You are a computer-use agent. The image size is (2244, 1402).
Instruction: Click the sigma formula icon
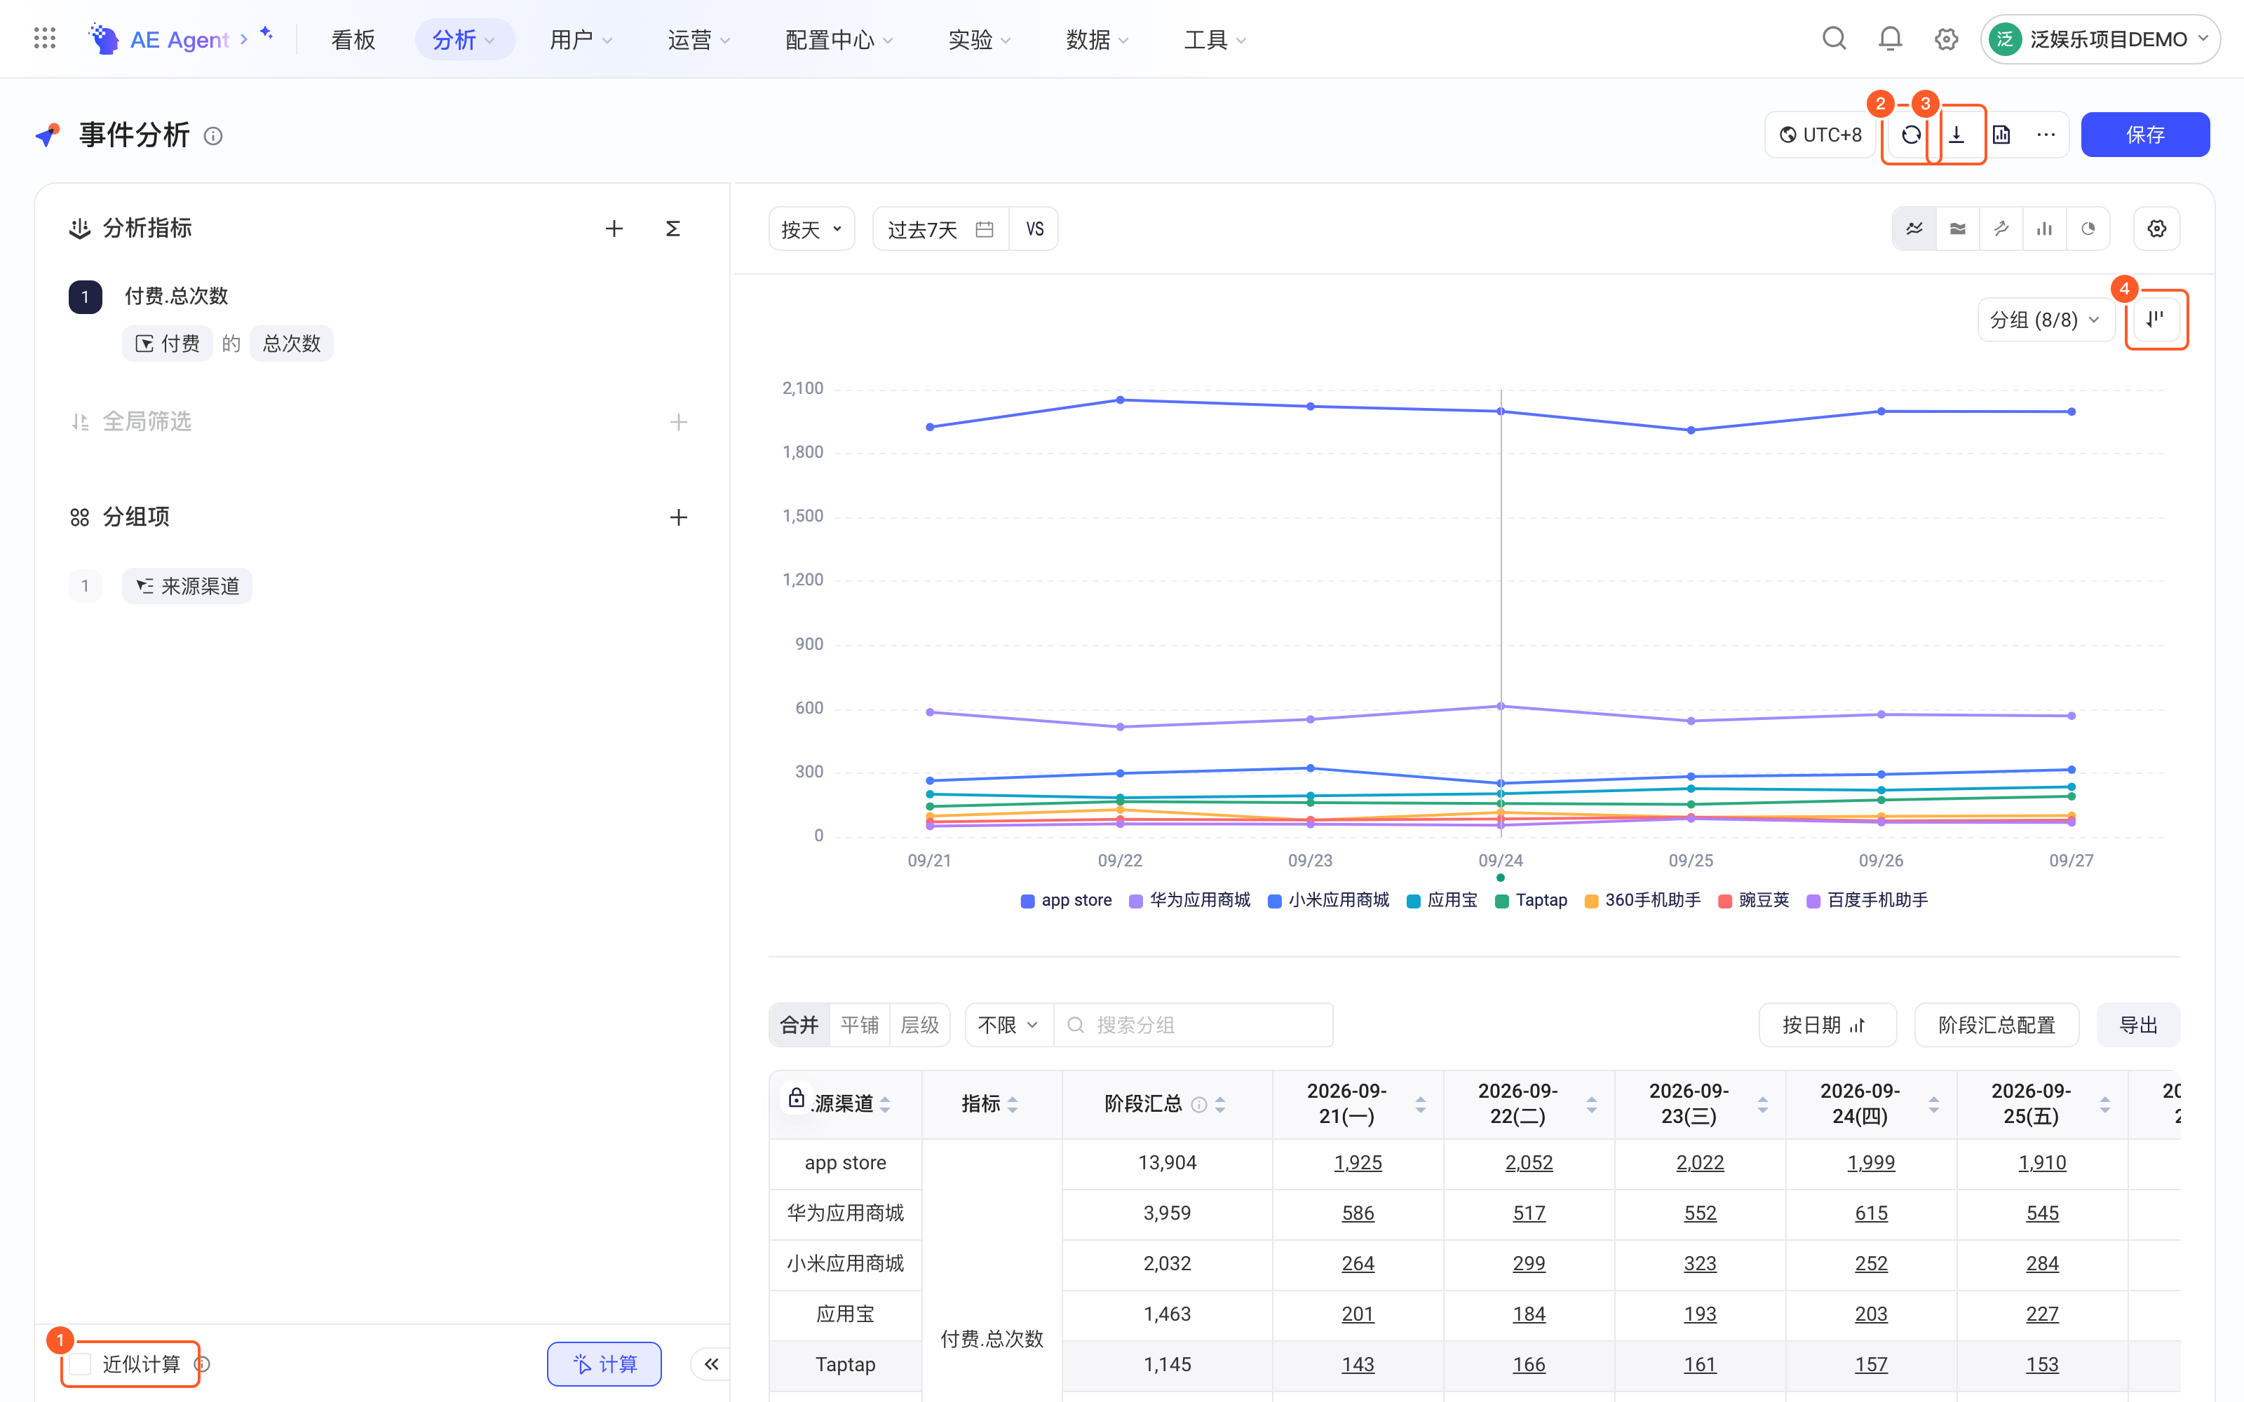(673, 228)
